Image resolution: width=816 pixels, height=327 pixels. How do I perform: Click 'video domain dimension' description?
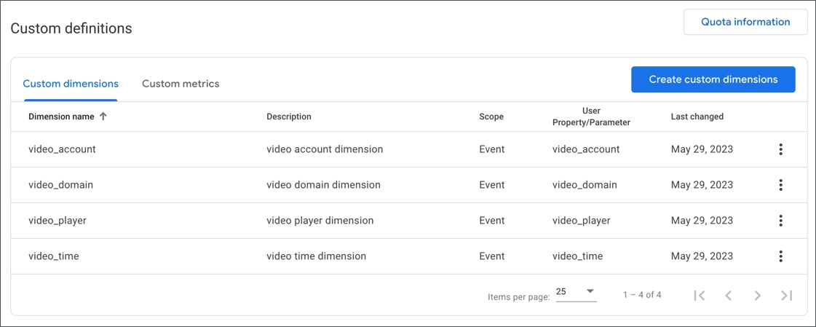coord(323,185)
